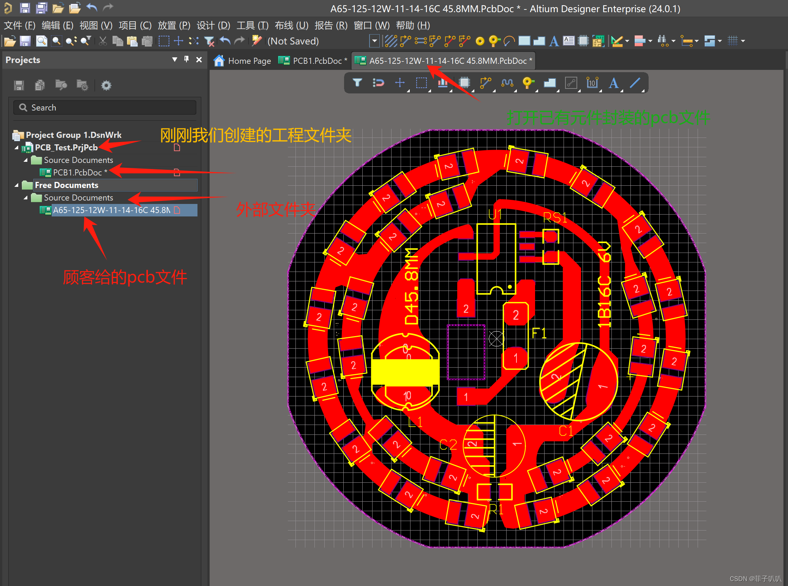Open the 设计 (D) menu

tap(213, 25)
